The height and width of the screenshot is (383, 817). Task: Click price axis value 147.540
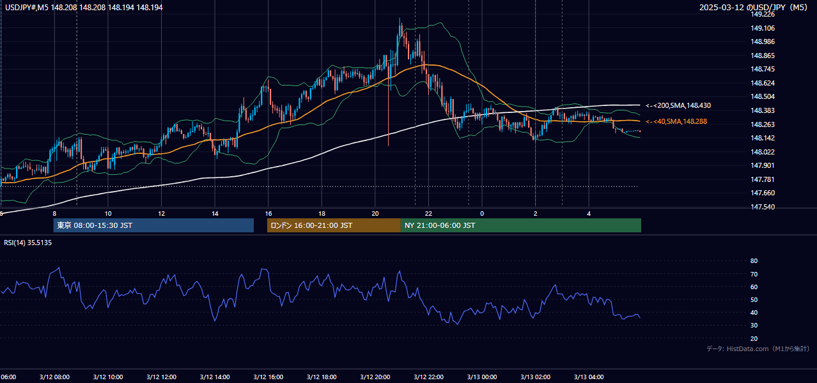tap(763, 207)
